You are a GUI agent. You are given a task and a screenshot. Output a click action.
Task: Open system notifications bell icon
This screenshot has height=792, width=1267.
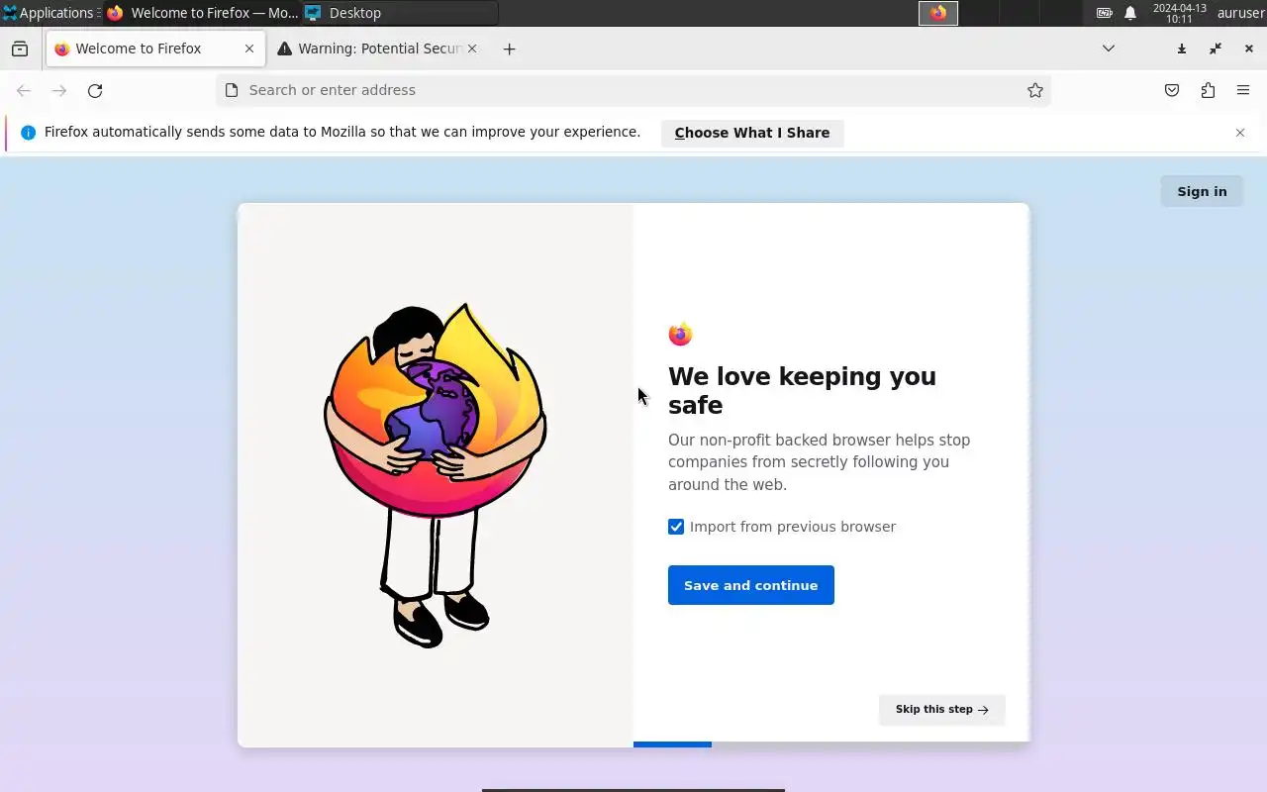1130,13
